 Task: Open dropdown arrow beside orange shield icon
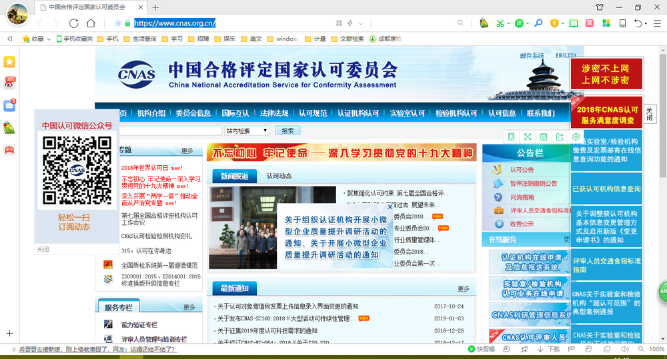562,24
